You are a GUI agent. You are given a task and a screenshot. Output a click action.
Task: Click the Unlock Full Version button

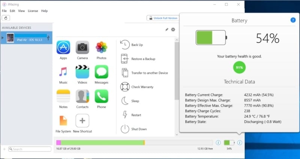coord(163,18)
